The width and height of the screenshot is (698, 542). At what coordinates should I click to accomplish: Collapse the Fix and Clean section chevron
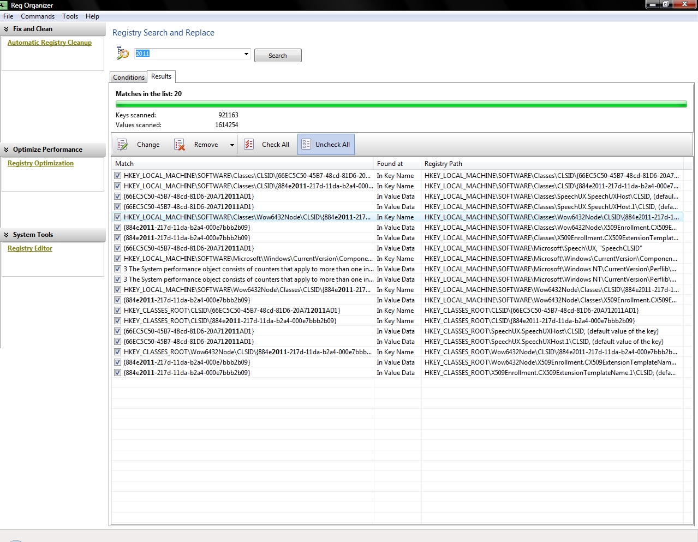[x=7, y=29]
